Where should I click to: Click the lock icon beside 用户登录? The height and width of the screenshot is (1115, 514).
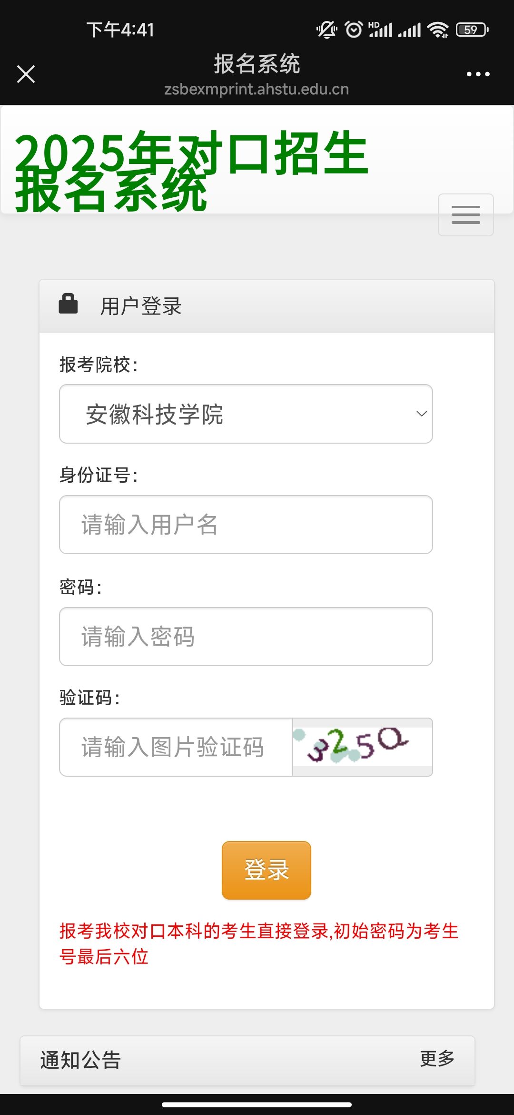click(x=68, y=304)
